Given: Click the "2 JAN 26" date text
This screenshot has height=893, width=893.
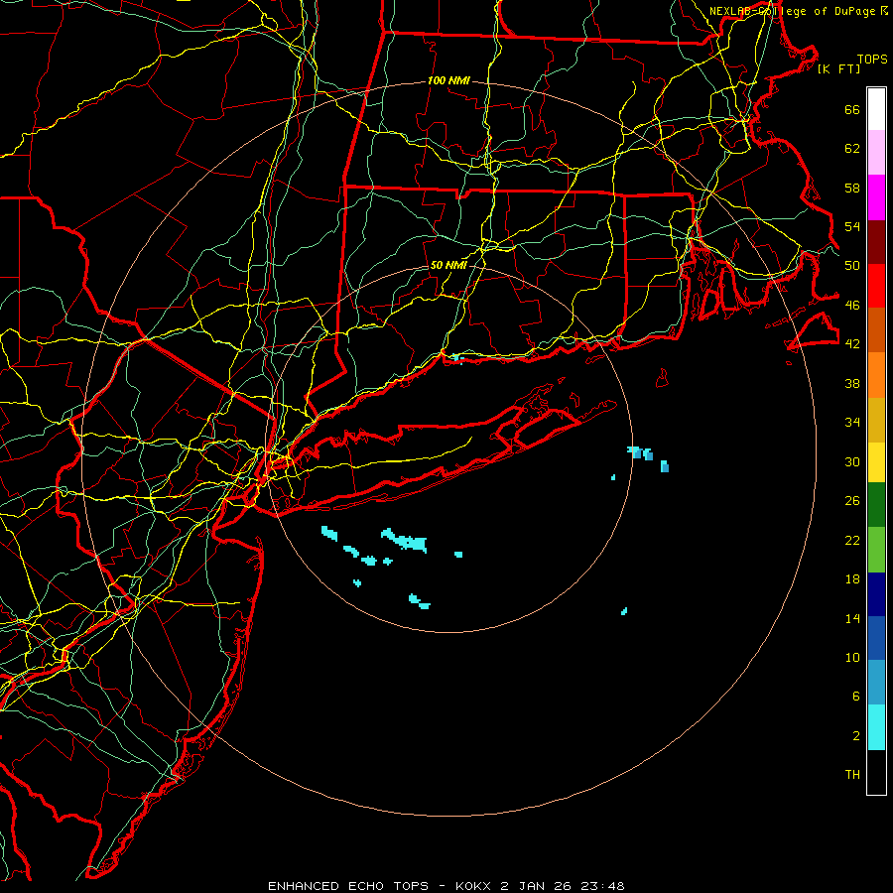Looking at the screenshot, I should (537, 886).
